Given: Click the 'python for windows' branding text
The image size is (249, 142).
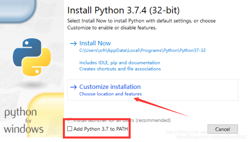Looking at the screenshot, I should [x=24, y=120].
